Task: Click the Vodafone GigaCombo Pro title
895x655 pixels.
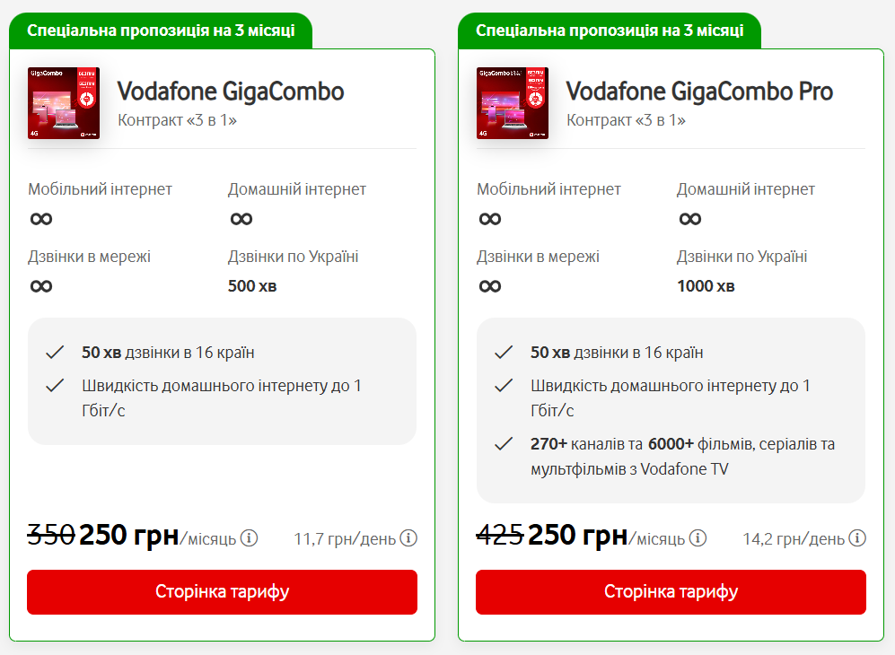Action: (699, 92)
